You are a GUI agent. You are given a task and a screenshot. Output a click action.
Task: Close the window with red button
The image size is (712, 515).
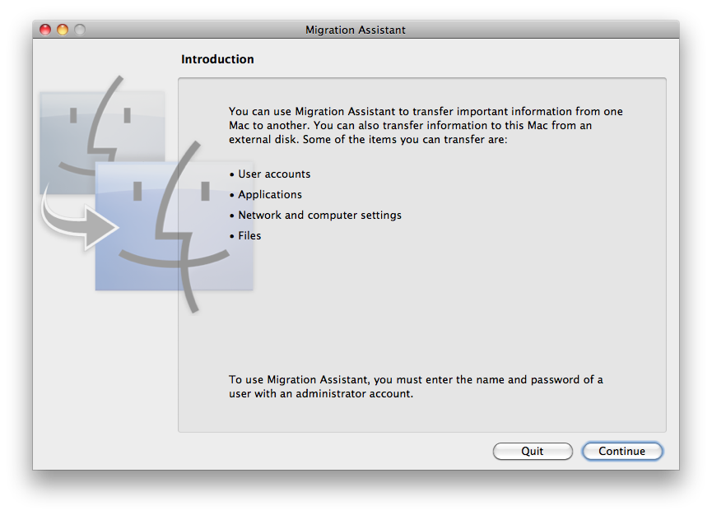pos(45,30)
